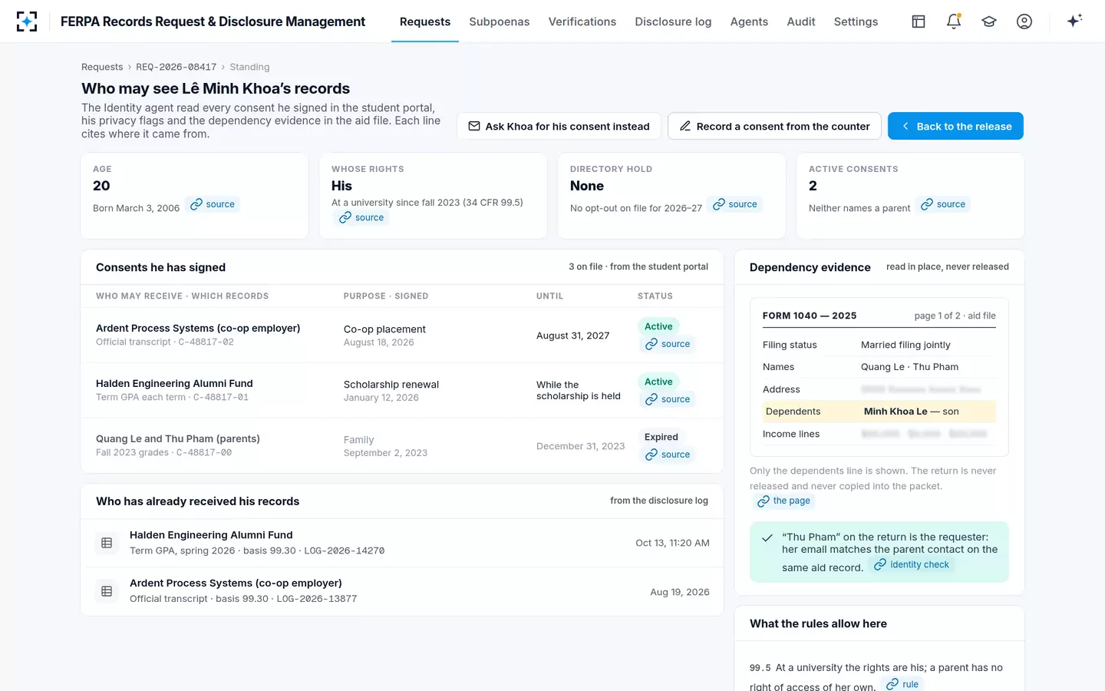Open source for the expired parents consent
The height and width of the screenshot is (691, 1105).
pyautogui.click(x=668, y=455)
